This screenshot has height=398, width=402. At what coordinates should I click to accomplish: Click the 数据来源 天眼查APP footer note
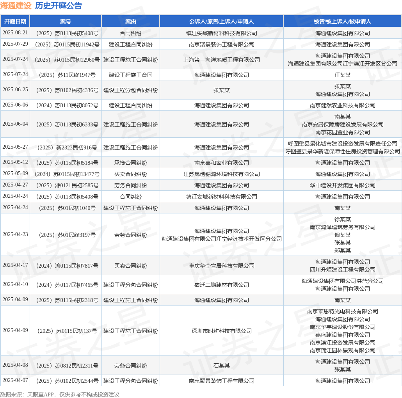tap(60, 394)
